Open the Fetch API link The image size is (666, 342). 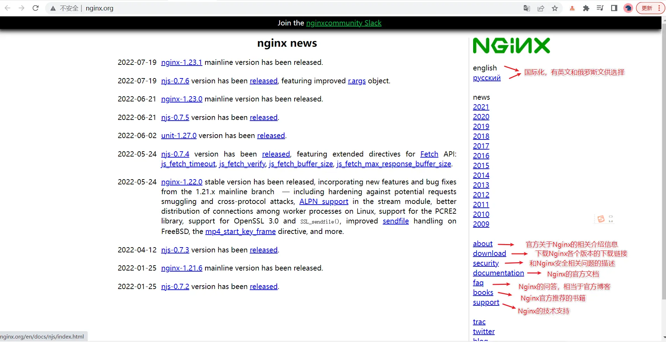click(429, 154)
